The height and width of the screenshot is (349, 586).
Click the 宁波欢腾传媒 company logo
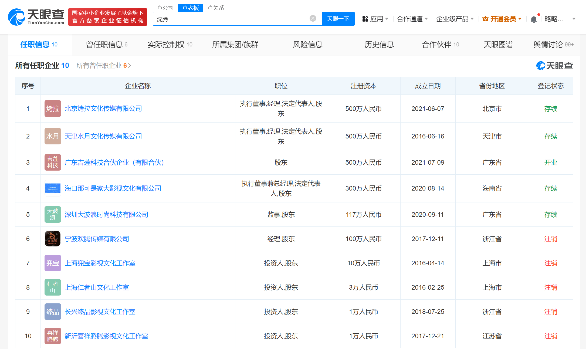[x=52, y=239]
